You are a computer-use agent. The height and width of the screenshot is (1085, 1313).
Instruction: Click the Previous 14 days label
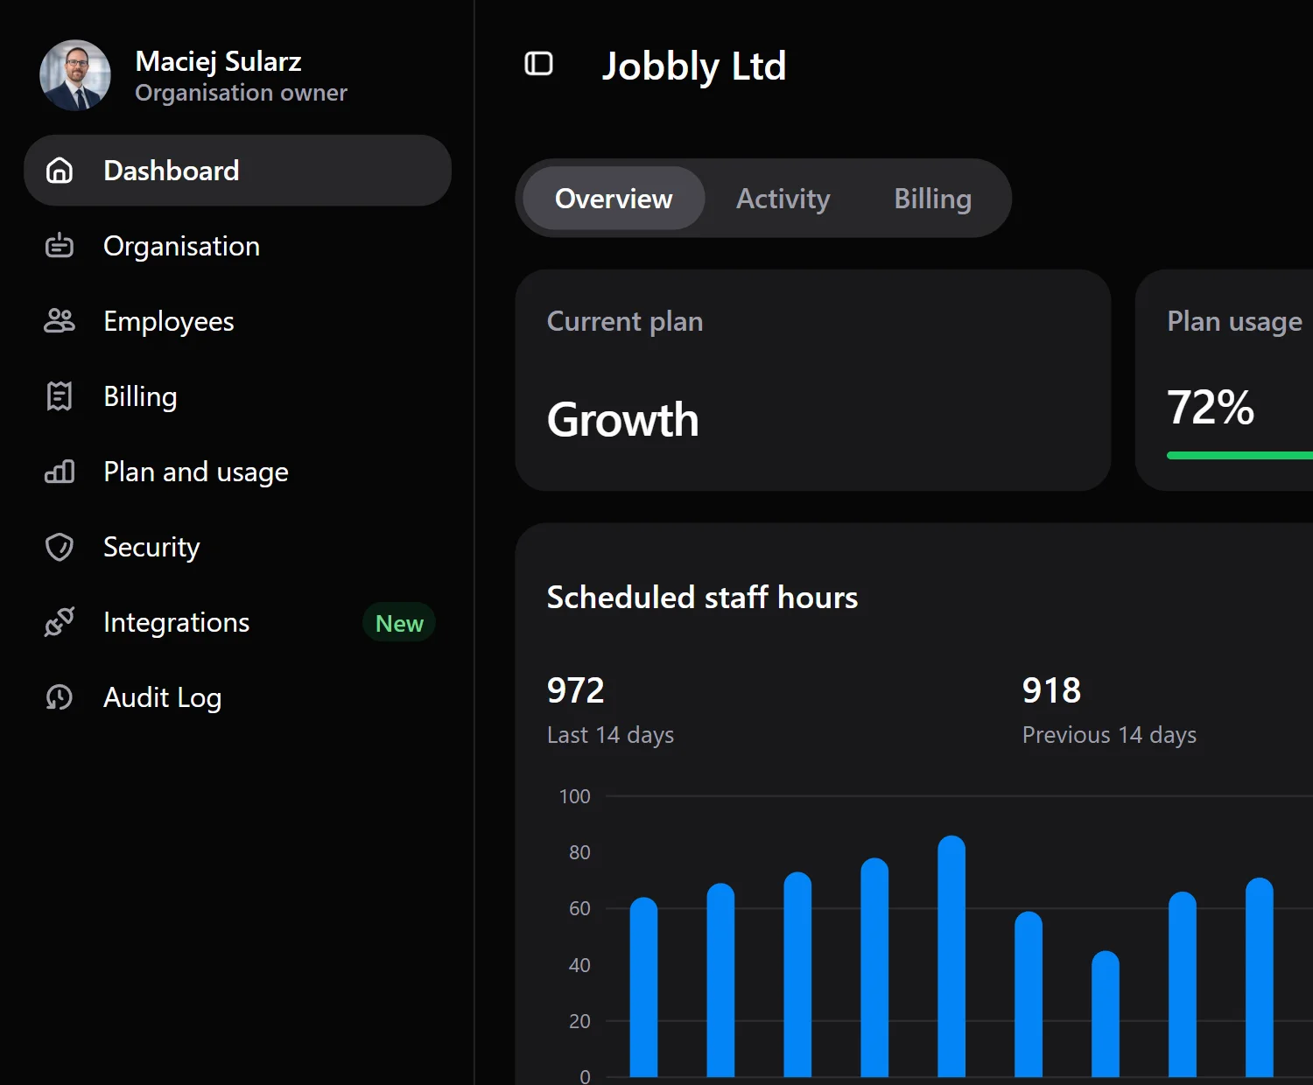click(1109, 735)
